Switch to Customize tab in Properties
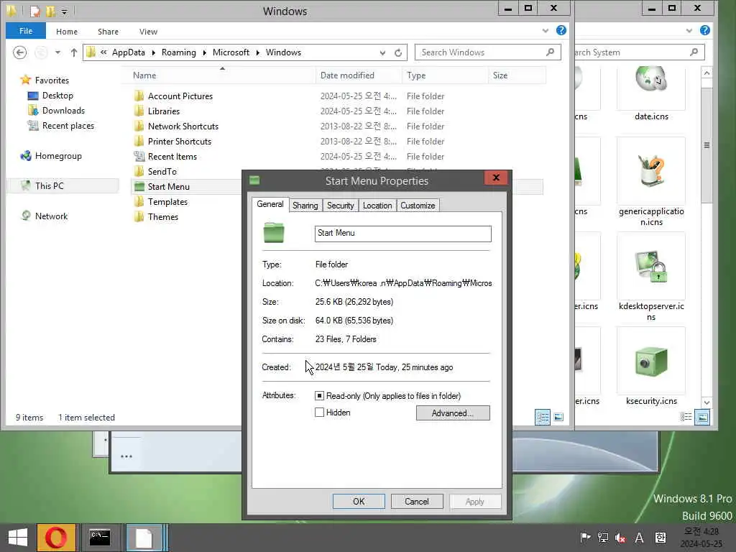Screen dimensions: 736x552 coord(418,205)
